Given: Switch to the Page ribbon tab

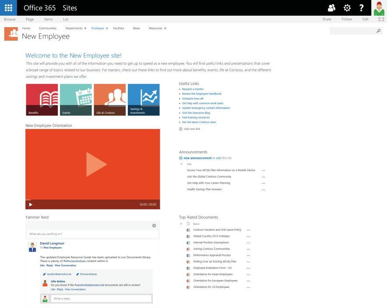Looking at the screenshot, I should point(30,19).
